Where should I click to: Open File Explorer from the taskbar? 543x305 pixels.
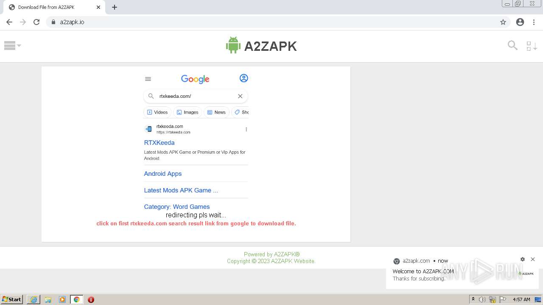[48, 299]
